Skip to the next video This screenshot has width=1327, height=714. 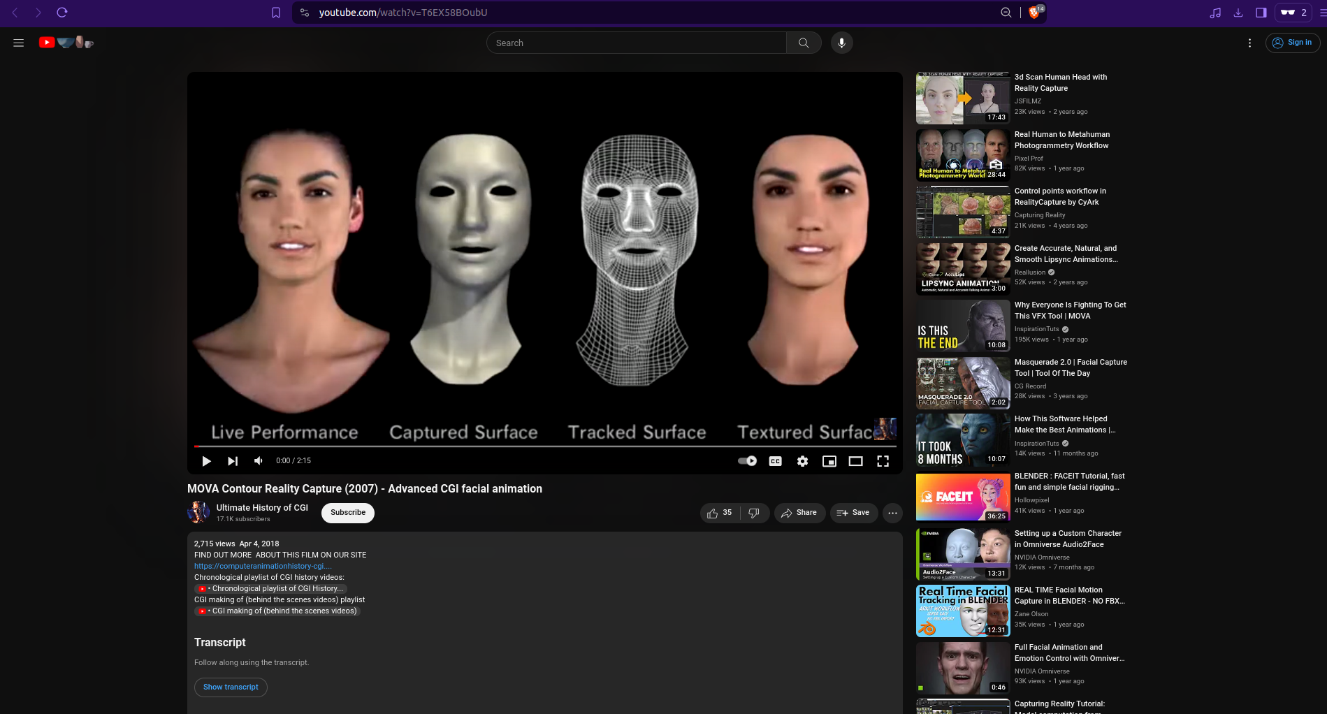(x=233, y=461)
